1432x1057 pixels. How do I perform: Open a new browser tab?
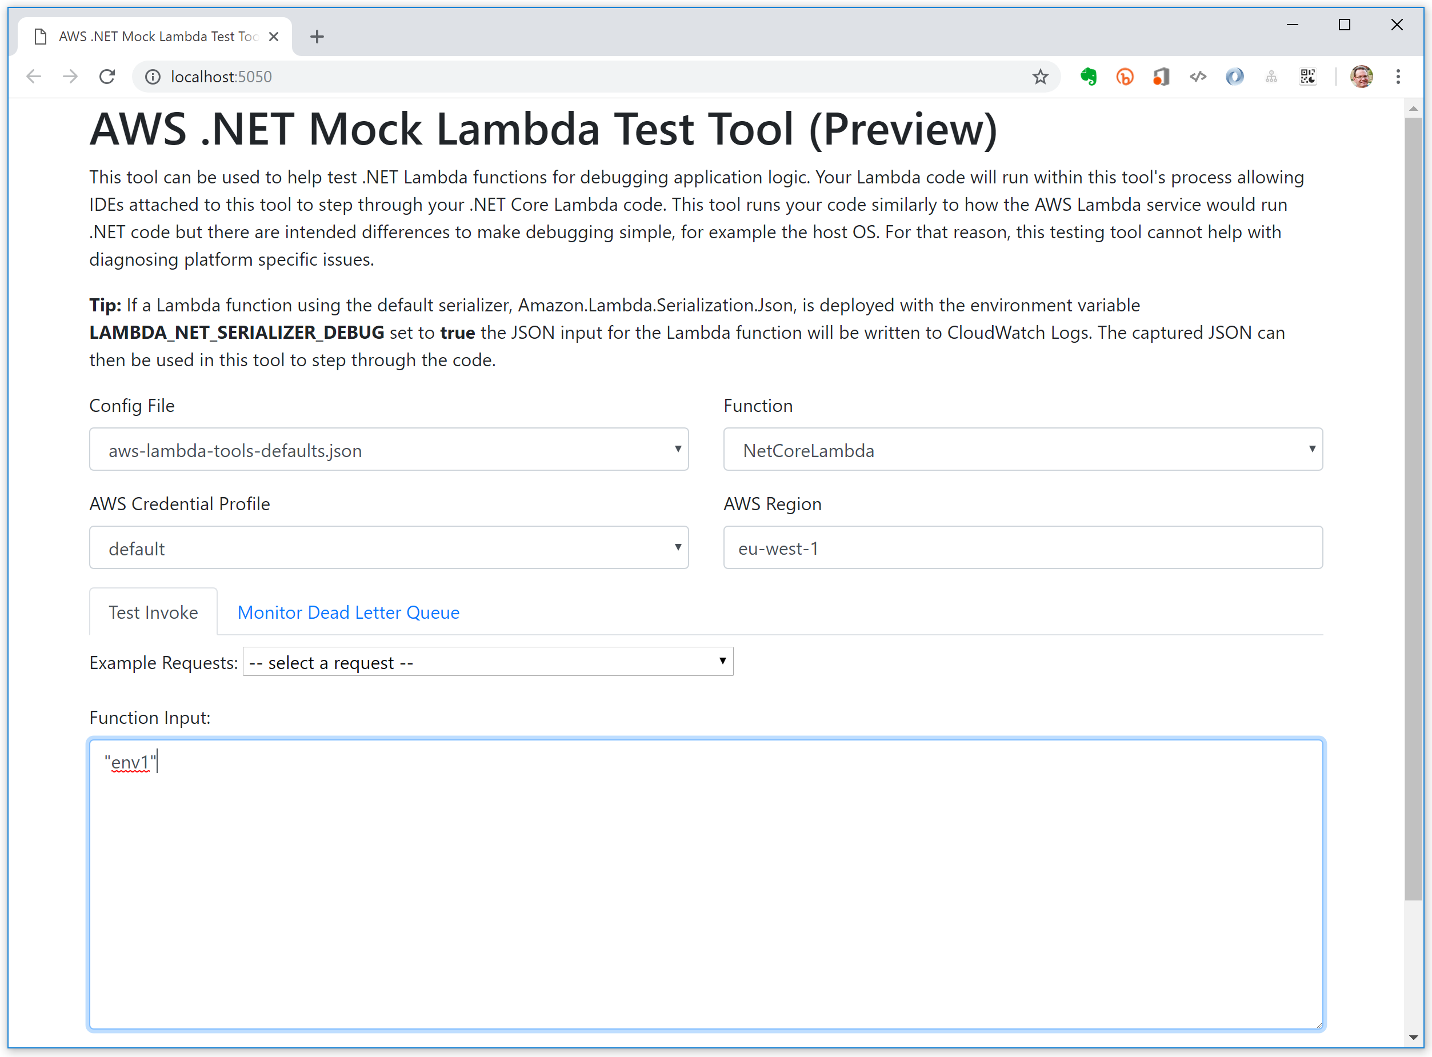pos(317,37)
